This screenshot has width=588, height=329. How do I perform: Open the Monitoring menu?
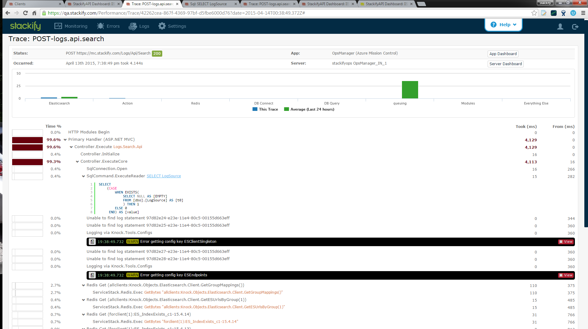[x=71, y=26]
